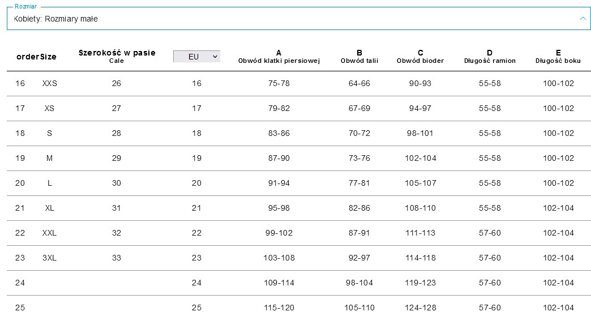Open the EU unit dropdown
The height and width of the screenshot is (320, 591).
click(196, 57)
